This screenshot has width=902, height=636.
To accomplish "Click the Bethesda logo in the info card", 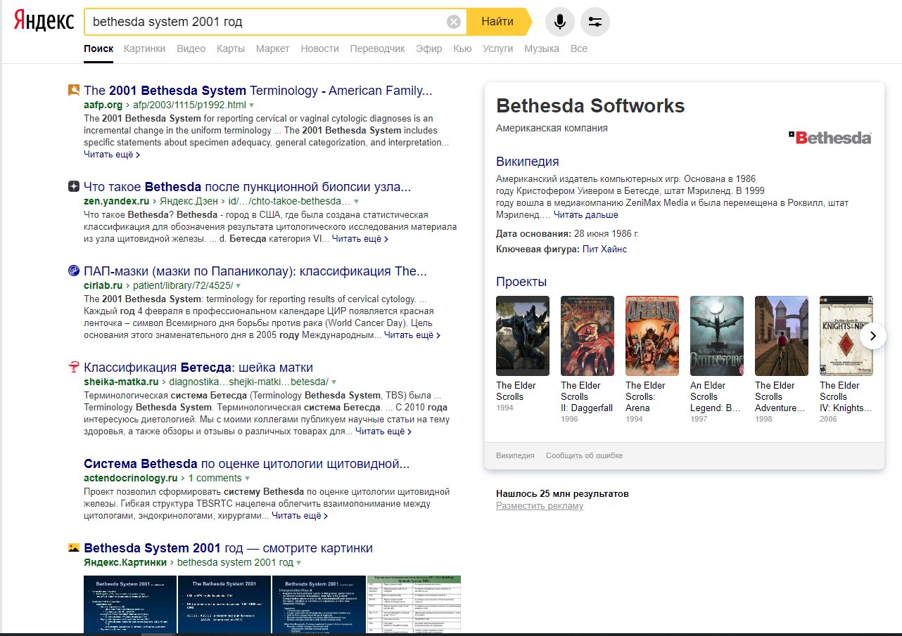I will (x=830, y=138).
